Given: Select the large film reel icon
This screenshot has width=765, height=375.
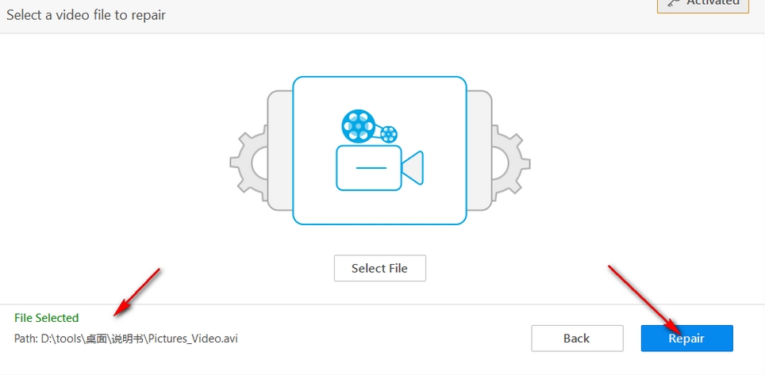Looking at the screenshot, I should [x=359, y=126].
